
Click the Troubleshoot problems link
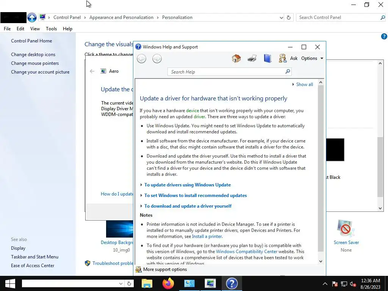(113, 263)
